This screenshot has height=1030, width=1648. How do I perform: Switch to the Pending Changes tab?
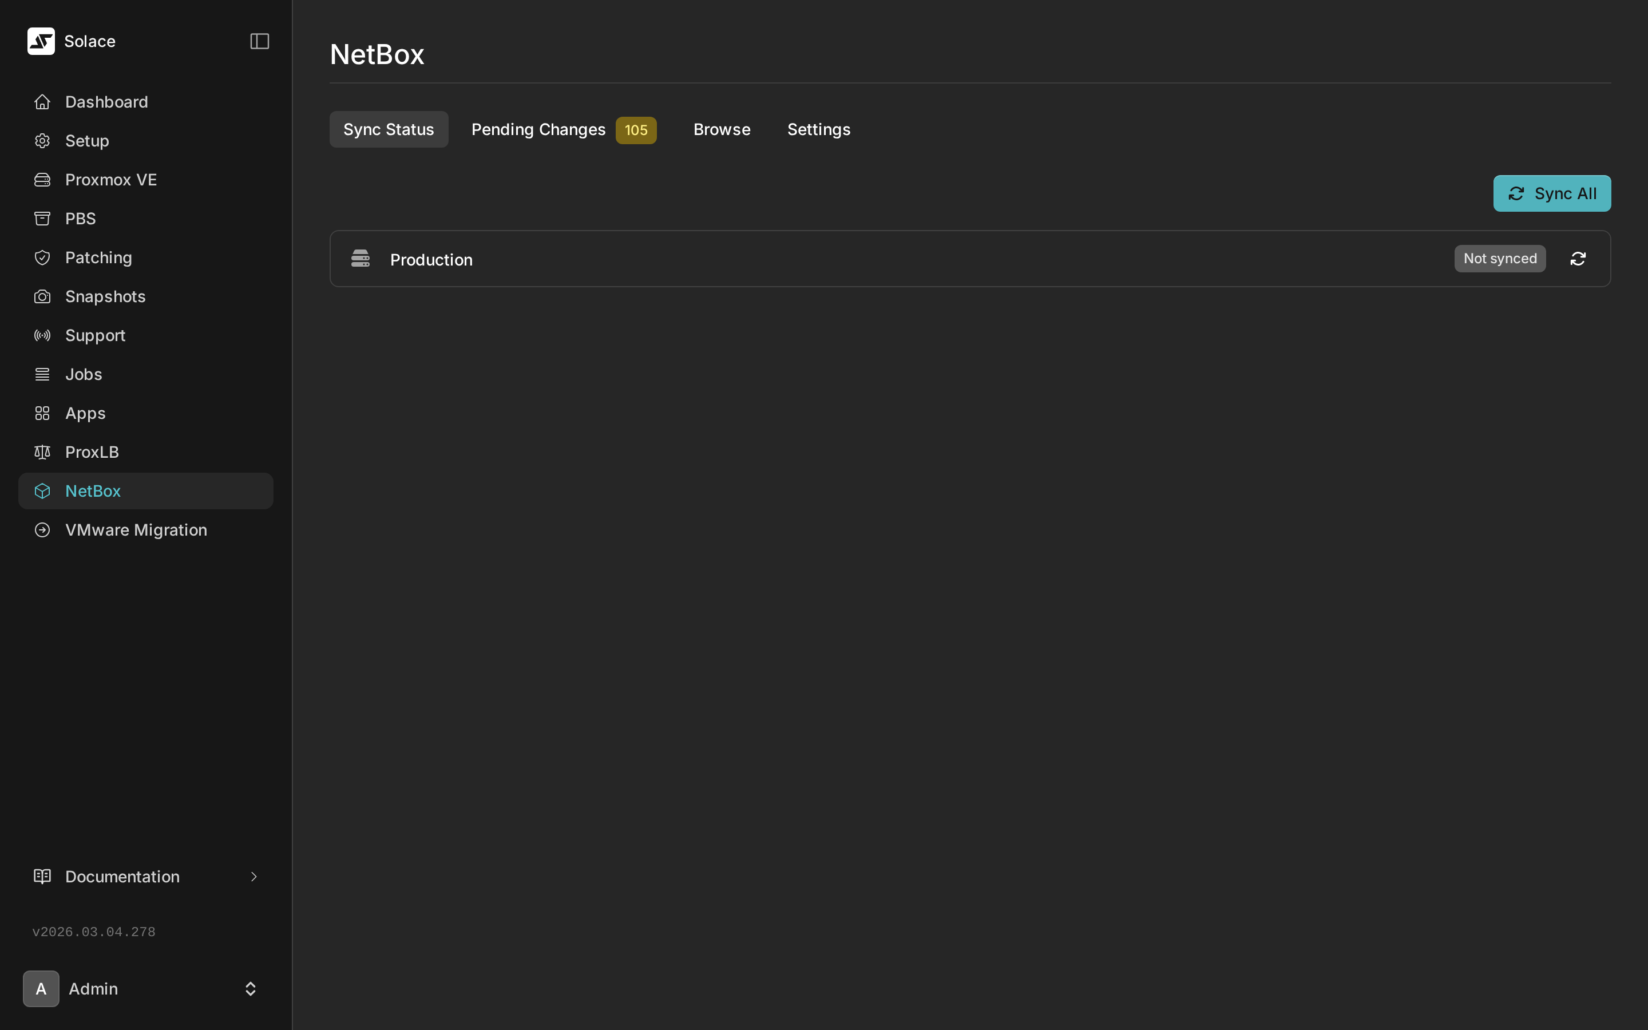click(538, 129)
